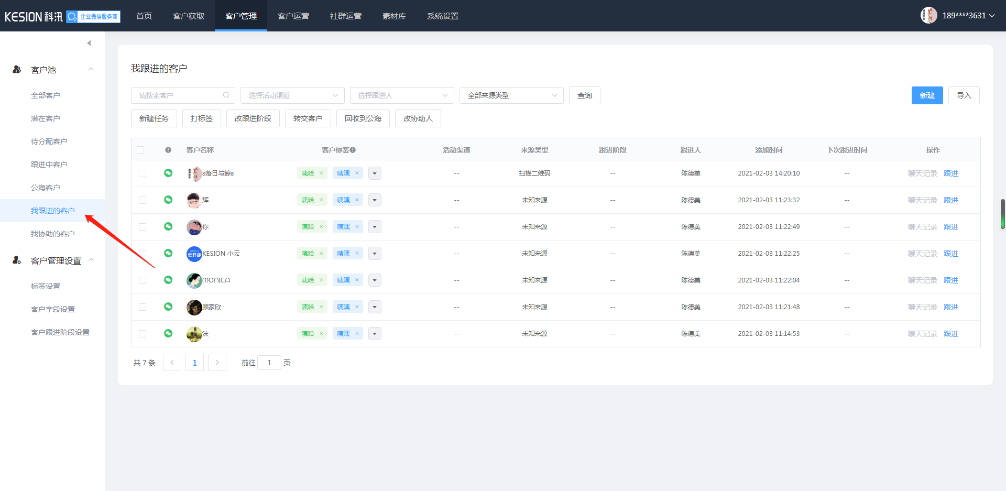
Task: Open the 客户运营 top menu
Action: tap(293, 16)
